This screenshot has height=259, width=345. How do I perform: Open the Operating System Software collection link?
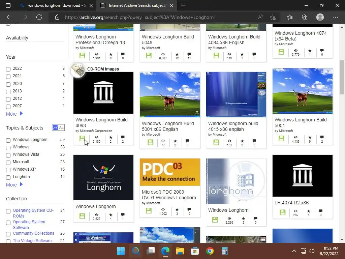click(x=29, y=225)
